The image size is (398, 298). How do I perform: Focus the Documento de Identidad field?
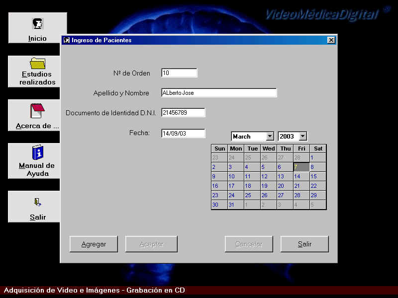click(183, 113)
